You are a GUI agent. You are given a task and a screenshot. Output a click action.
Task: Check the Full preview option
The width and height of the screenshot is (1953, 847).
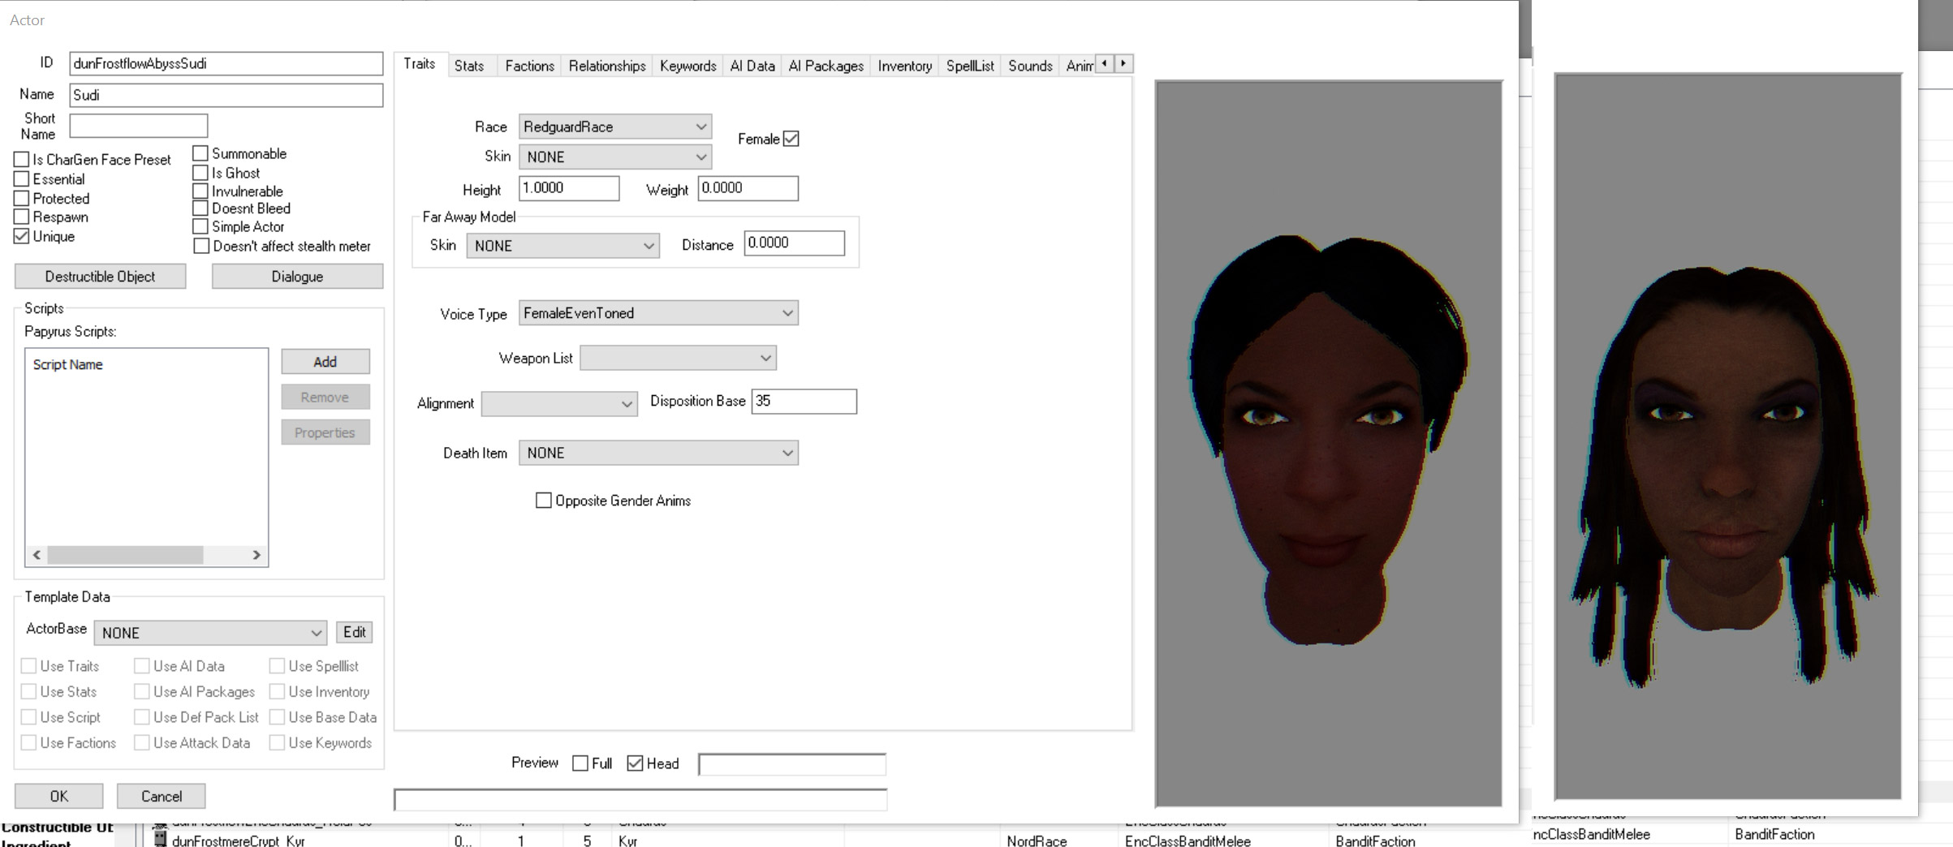tap(580, 763)
